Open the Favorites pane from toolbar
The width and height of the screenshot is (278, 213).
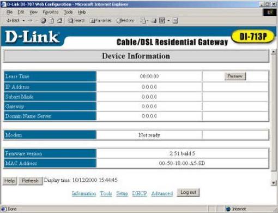pos(101,21)
